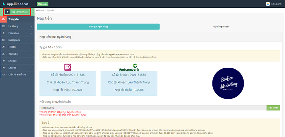Click the green Nâng cấp button
This screenshot has height=137, width=285.
point(40,4)
